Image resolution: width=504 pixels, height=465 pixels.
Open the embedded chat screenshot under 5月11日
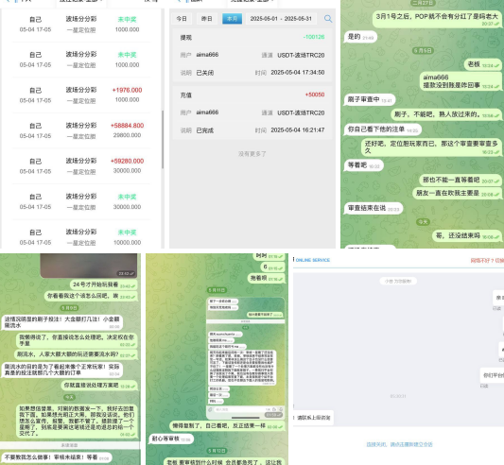tap(246, 358)
